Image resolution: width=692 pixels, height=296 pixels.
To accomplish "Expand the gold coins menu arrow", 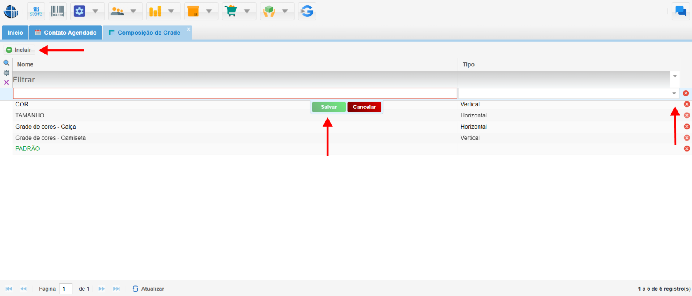I will [171, 11].
